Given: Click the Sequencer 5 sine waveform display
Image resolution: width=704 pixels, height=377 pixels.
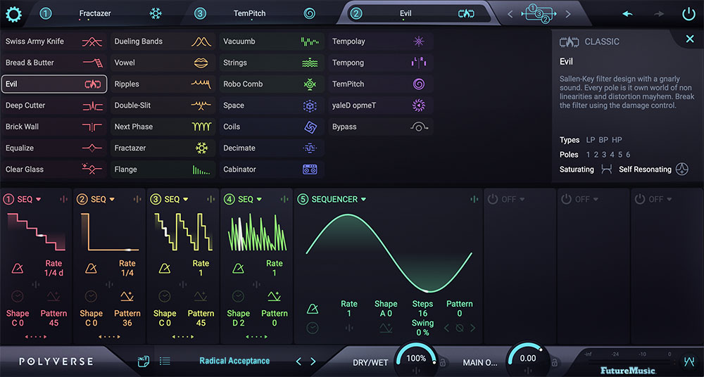Looking at the screenshot, I should click(x=389, y=254).
